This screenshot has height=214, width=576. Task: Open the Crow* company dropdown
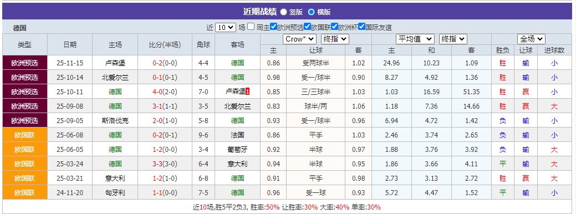299,39
